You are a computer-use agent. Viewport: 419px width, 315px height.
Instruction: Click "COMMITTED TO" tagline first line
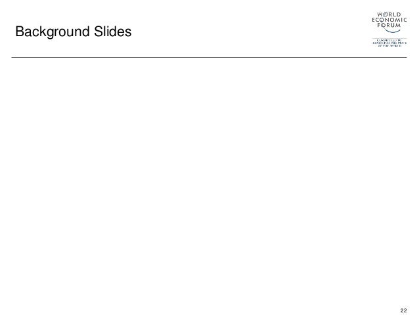pyautogui.click(x=389, y=40)
